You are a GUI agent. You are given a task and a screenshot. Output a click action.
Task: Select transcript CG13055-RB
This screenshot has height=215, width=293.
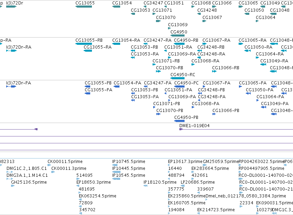click(x=84, y=44)
